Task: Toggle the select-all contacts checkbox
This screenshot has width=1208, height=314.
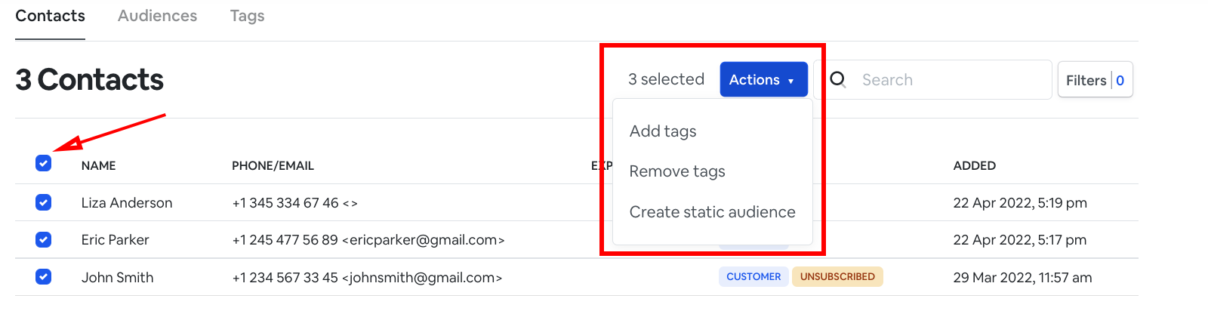Action: pos(44,163)
